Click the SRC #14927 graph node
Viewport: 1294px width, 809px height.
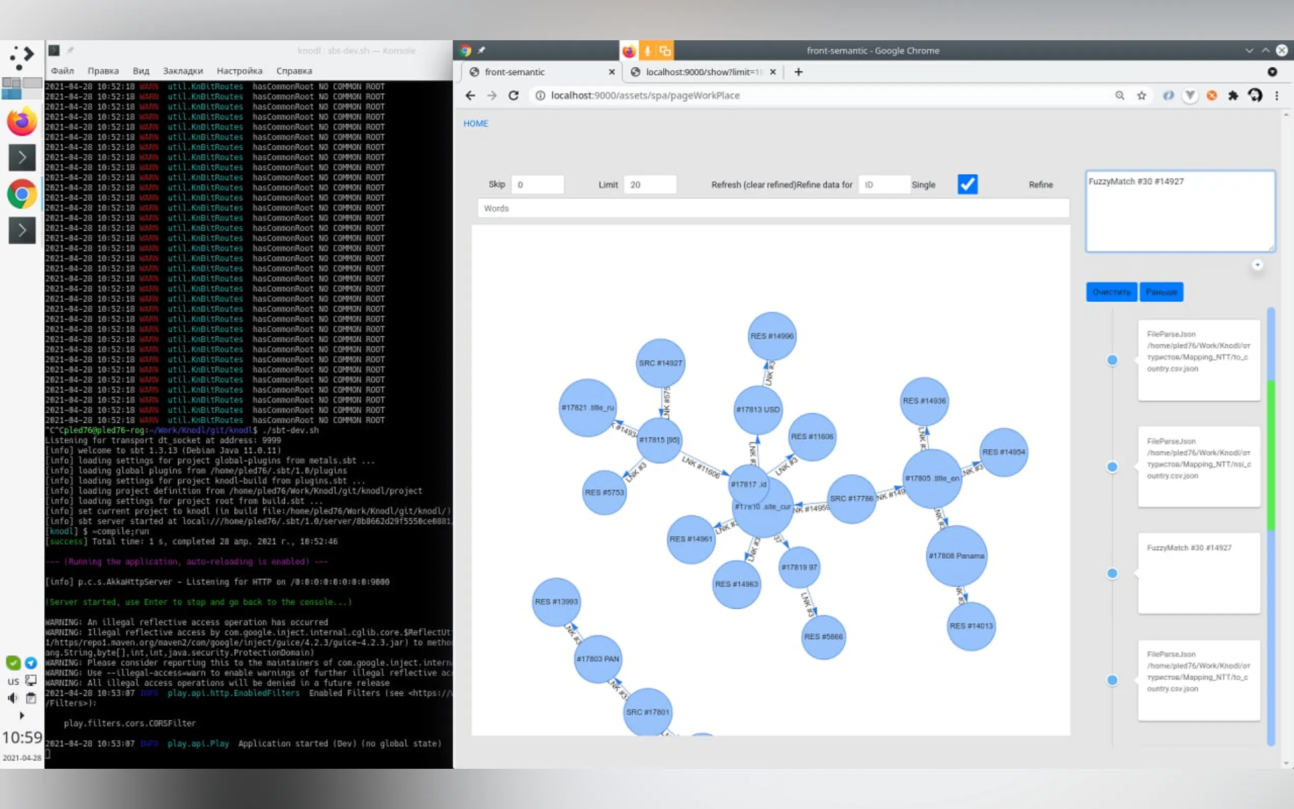click(x=661, y=363)
